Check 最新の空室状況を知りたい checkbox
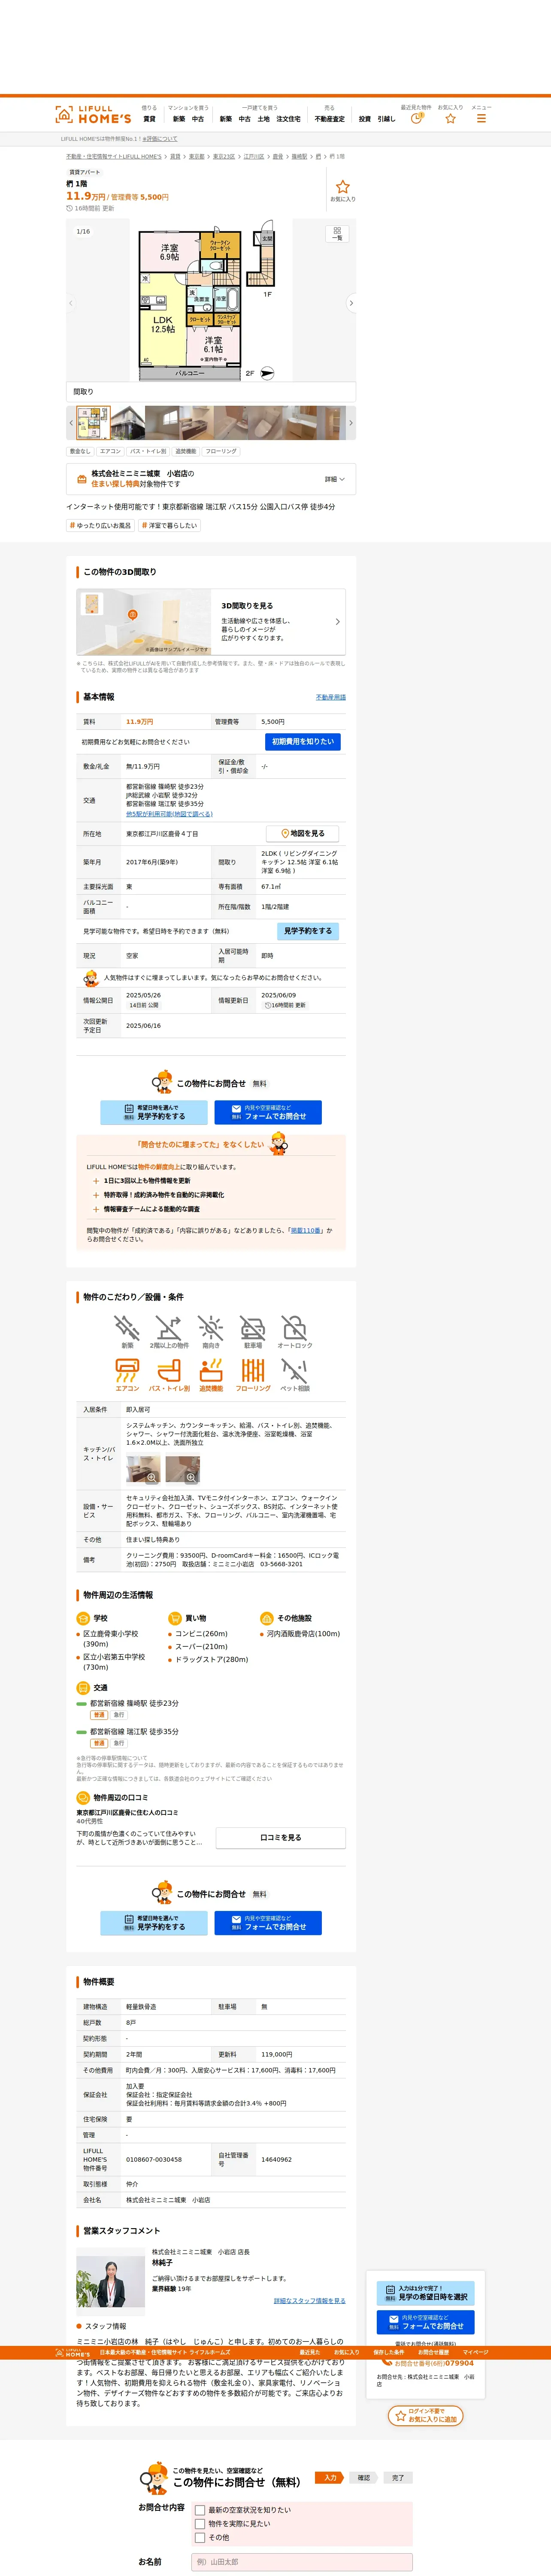This screenshot has width=551, height=2576. coord(200,2510)
